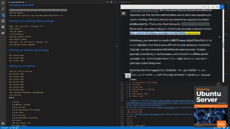
Task: Click the errors and warnings count in status bar
Action: click(x=15, y=128)
